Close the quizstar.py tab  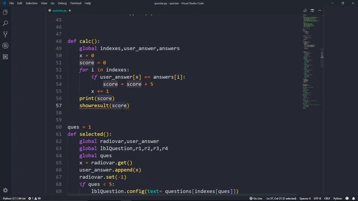[69, 11]
